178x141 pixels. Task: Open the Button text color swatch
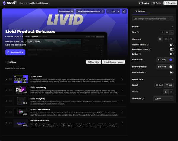point(171,67)
